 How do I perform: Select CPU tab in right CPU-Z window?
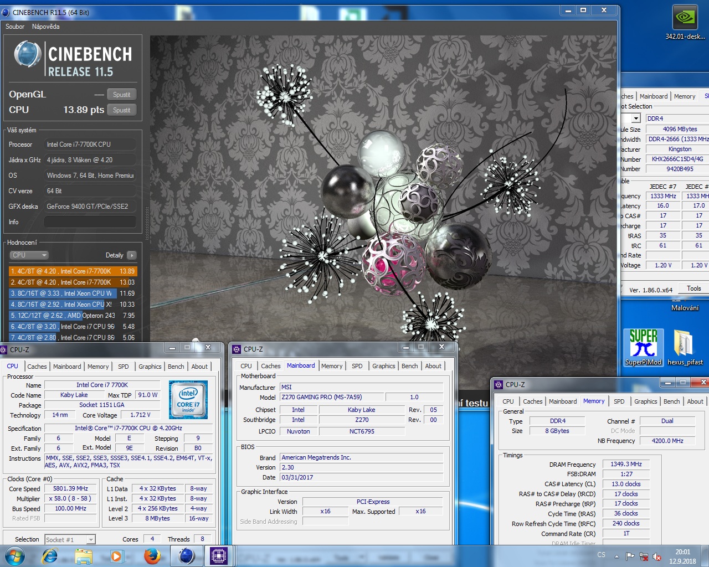pos(508,401)
